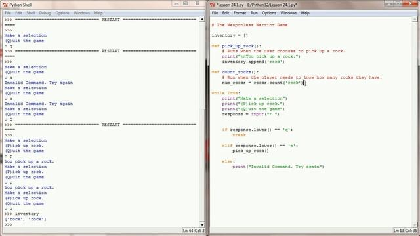
Task: Click Python Shell scrollbar up arrow
Action: tap(202, 19)
